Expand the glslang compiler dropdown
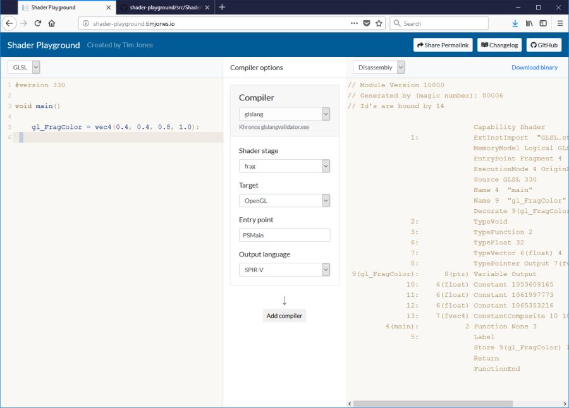This screenshot has height=408, width=569. click(x=284, y=114)
